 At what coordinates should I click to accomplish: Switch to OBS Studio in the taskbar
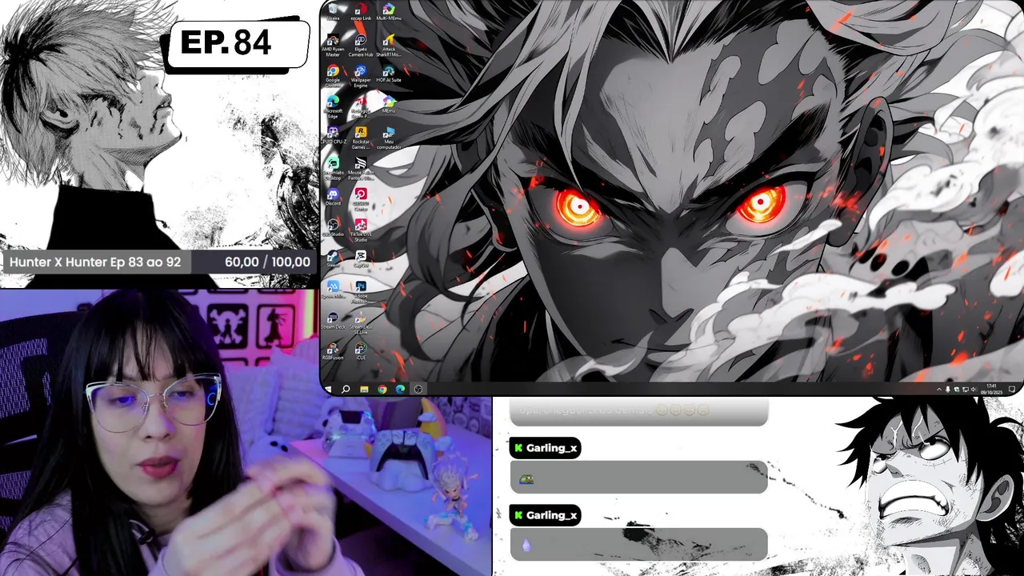418,390
